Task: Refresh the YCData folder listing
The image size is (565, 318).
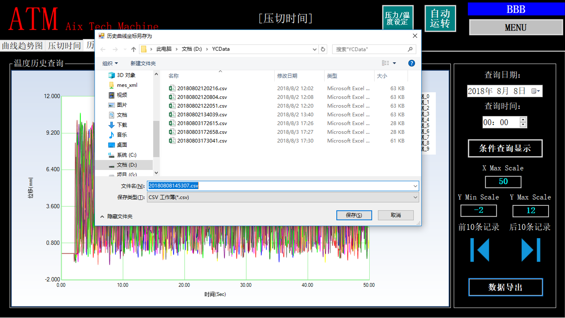Action: [x=323, y=49]
